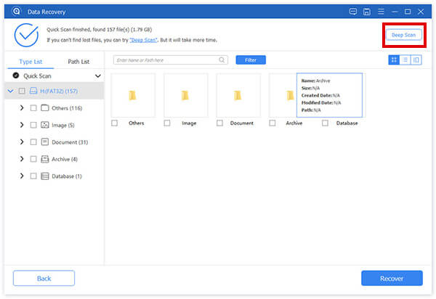Screen dimensions: 436x299
Task: Select the Document (31) tree label
Action: tap(70, 142)
